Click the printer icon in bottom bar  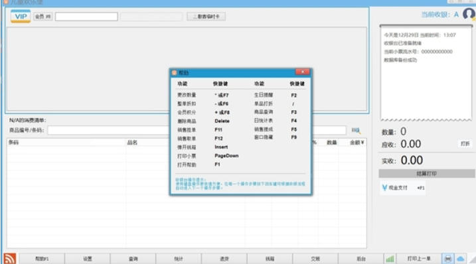coord(447,259)
